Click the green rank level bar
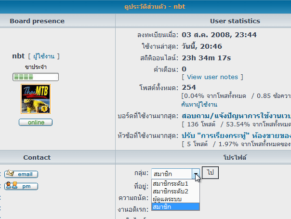 tap(36, 77)
